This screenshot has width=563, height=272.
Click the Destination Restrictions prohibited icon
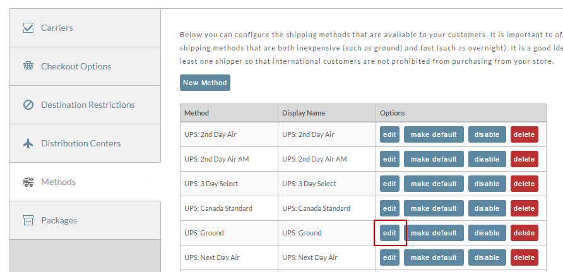28,105
